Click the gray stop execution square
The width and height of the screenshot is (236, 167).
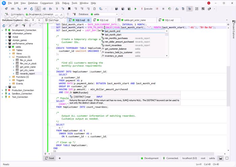(163, 9)
